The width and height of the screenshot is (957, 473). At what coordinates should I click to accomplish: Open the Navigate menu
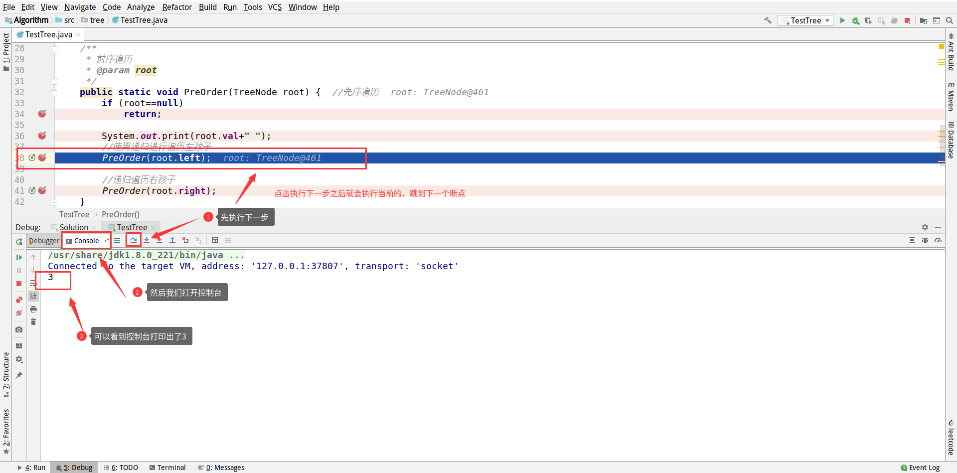80,7
